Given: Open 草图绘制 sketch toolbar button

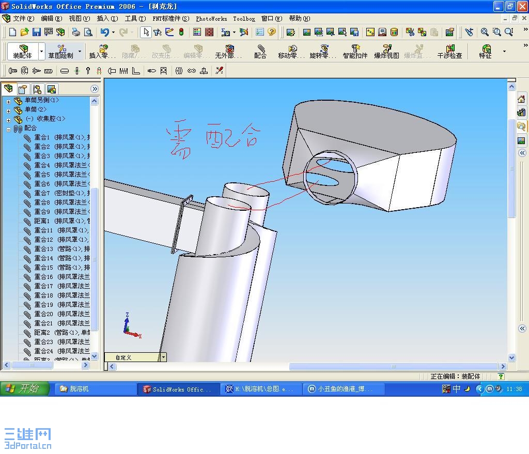Looking at the screenshot, I should point(61,51).
